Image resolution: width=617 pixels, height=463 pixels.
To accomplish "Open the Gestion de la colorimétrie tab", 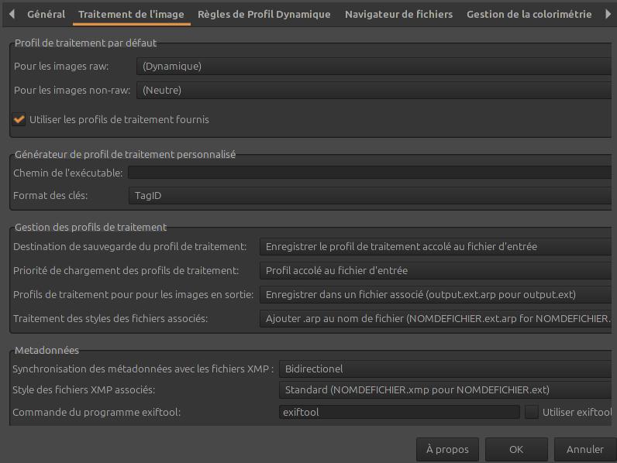I will pyautogui.click(x=529, y=14).
